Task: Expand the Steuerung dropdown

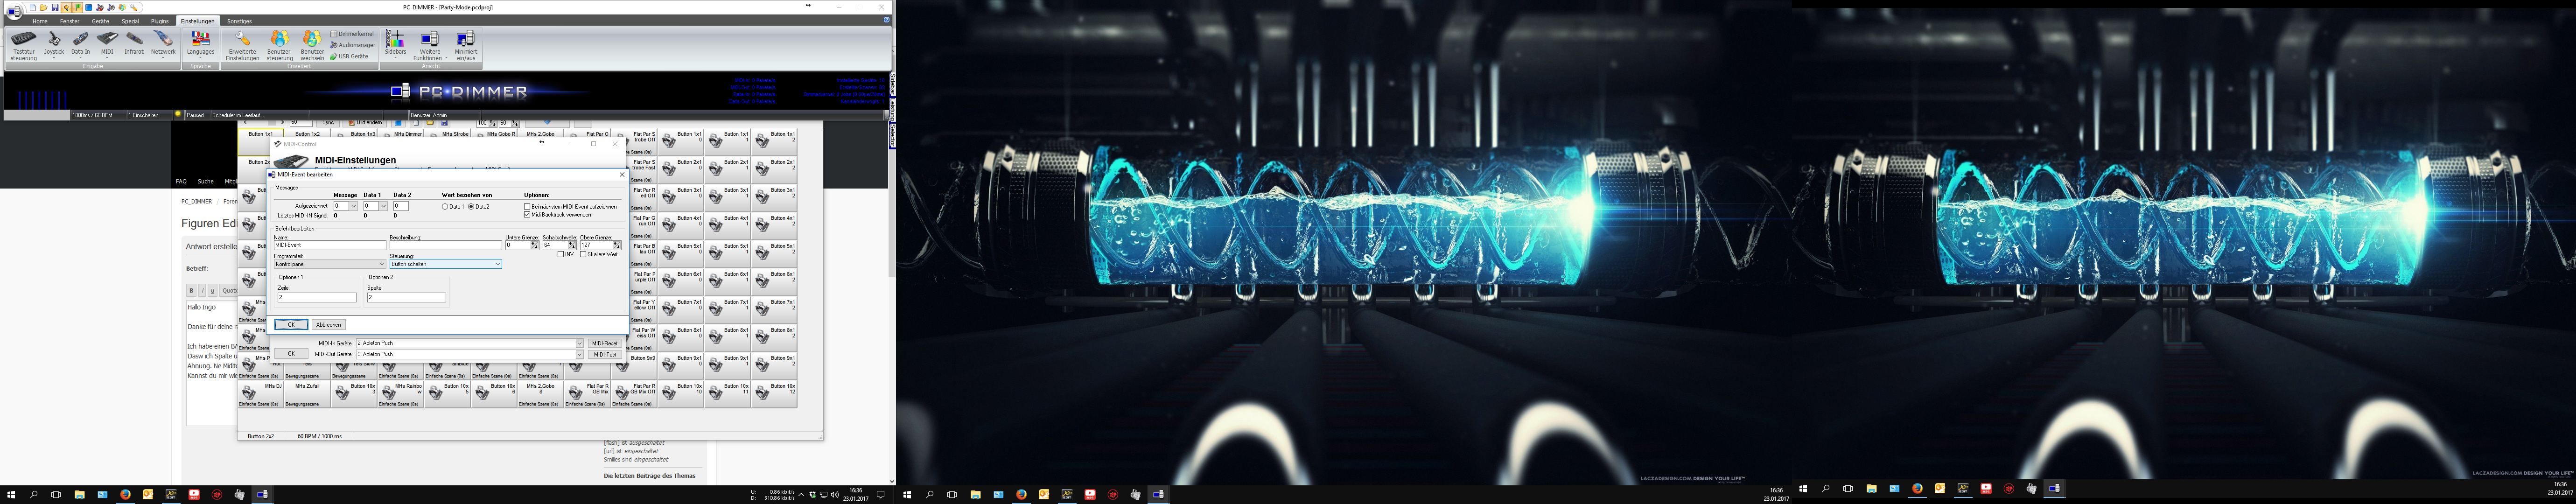Action: point(497,264)
